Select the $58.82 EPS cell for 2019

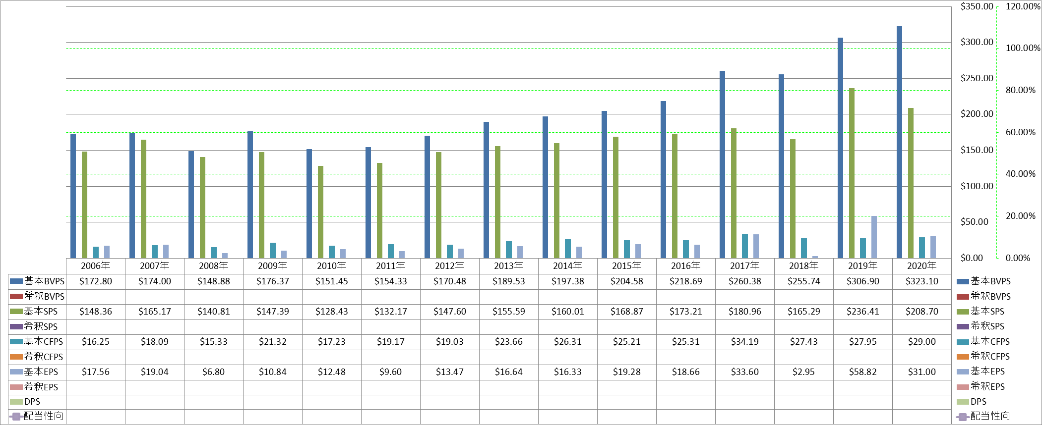tap(862, 372)
